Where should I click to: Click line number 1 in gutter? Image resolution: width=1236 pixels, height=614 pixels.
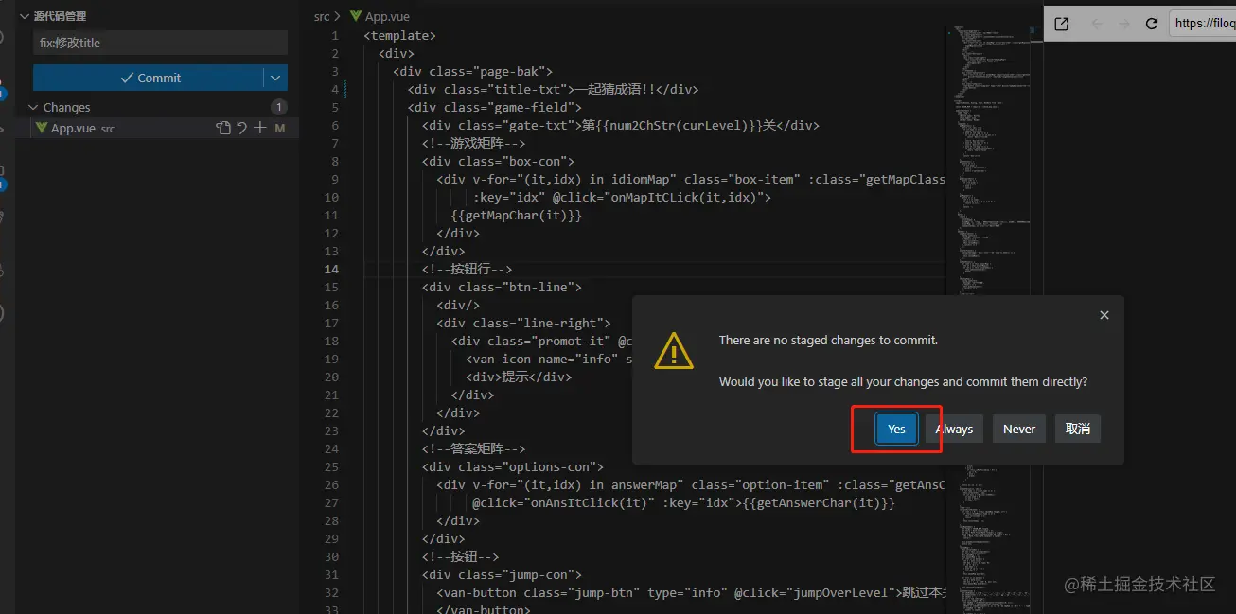pyautogui.click(x=334, y=35)
